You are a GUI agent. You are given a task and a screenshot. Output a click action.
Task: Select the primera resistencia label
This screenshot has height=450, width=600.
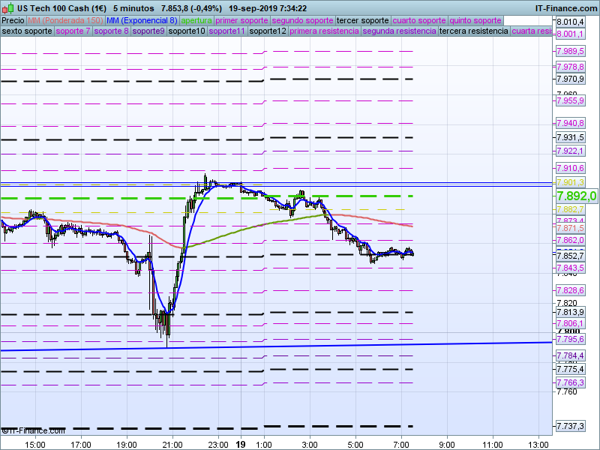324,31
